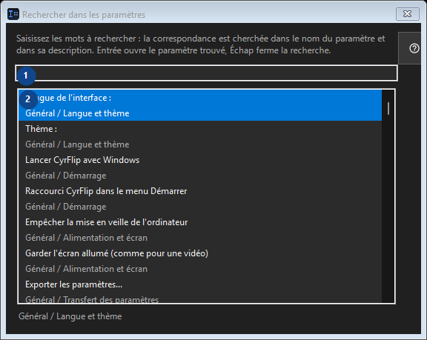Click the CyrFlip app icon in title bar
The height and width of the screenshot is (340, 427).
tap(13, 14)
